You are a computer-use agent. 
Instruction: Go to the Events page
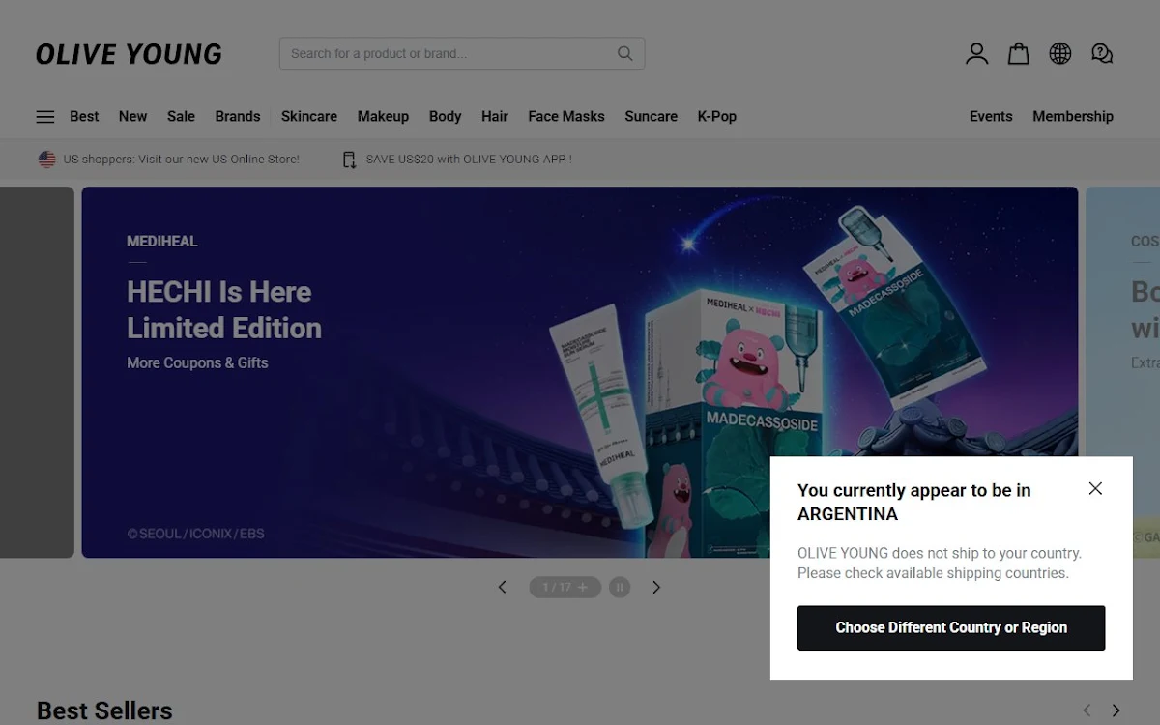[x=991, y=116]
